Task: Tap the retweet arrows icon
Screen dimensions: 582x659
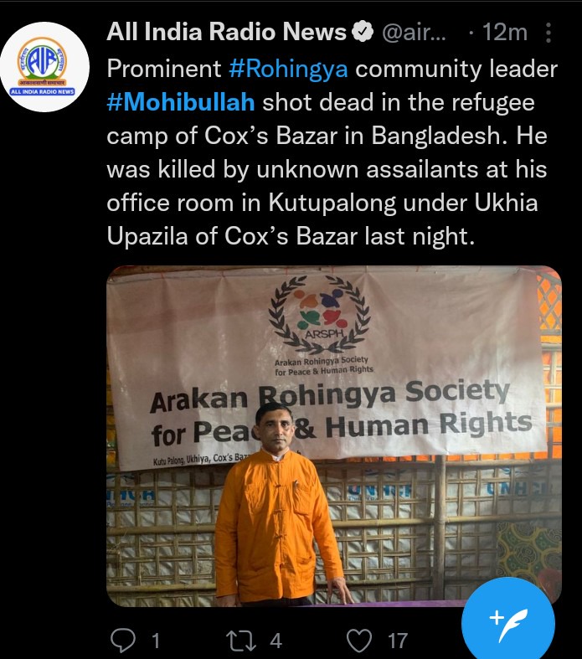Action: (241, 641)
